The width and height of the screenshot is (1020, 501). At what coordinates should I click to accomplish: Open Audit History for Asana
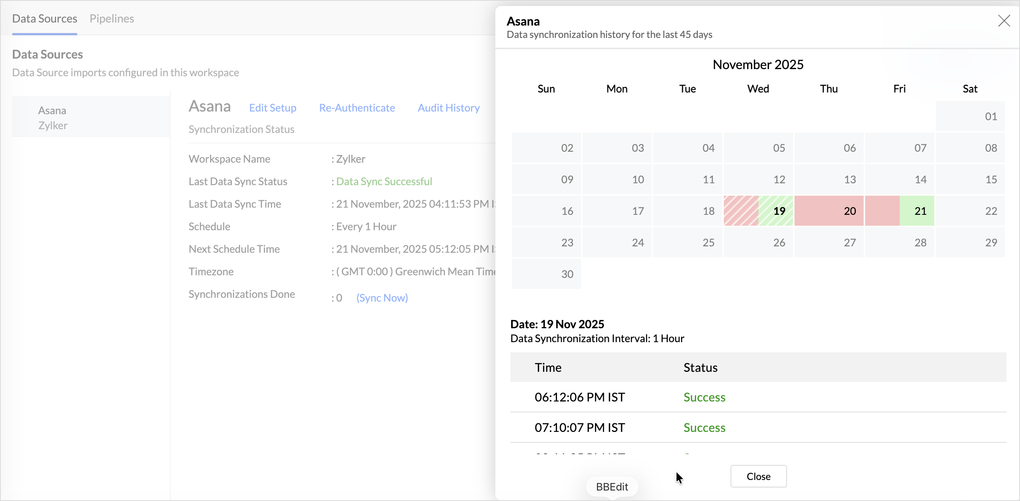point(448,108)
